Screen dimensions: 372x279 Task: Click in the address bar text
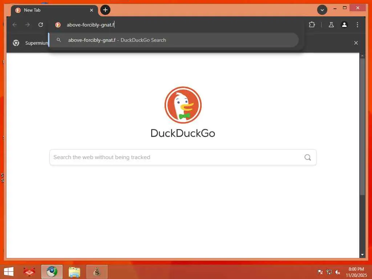pyautogui.click(x=90, y=25)
